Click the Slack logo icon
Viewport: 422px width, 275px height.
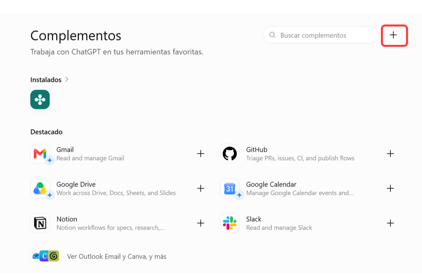click(x=230, y=223)
